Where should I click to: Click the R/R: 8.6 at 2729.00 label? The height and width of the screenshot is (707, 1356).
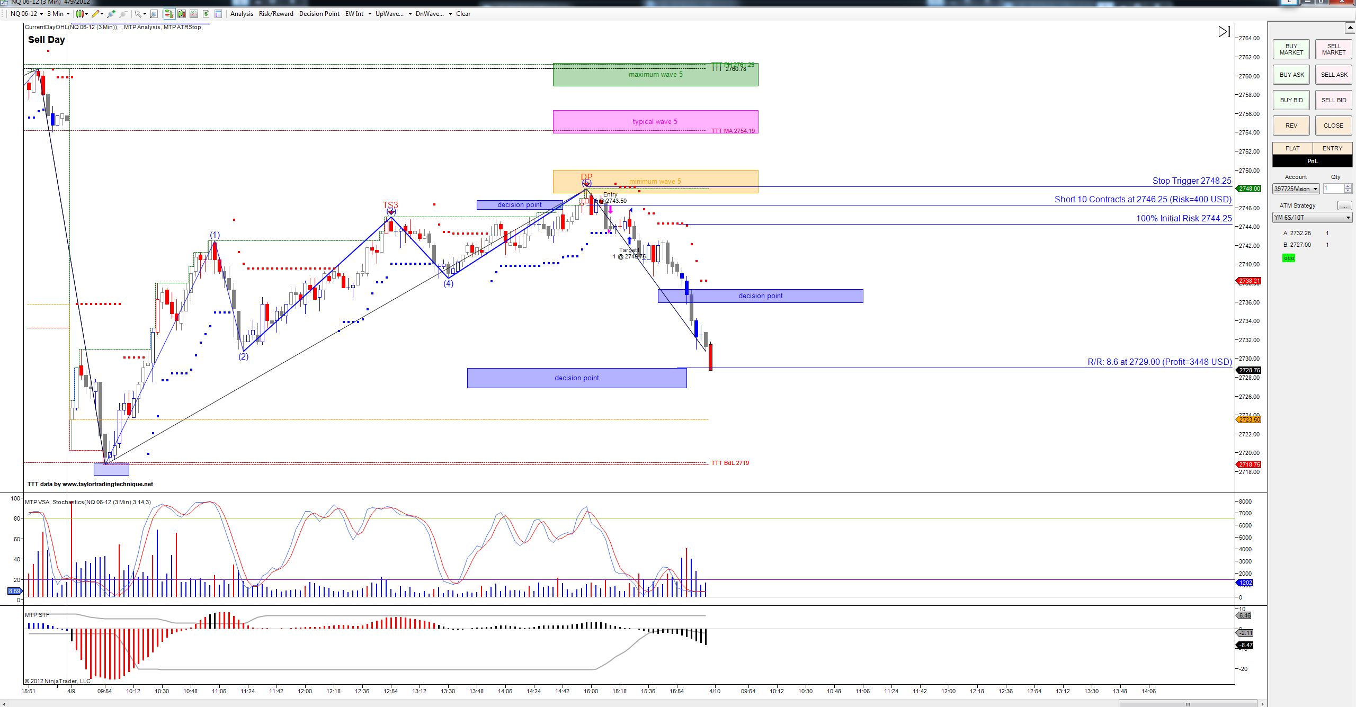[x=1160, y=362]
